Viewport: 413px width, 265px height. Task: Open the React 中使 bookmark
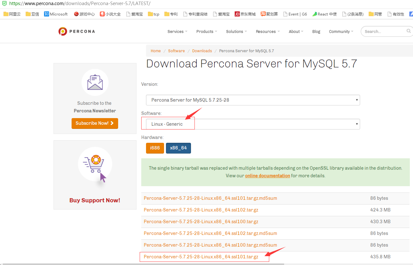[x=324, y=14]
